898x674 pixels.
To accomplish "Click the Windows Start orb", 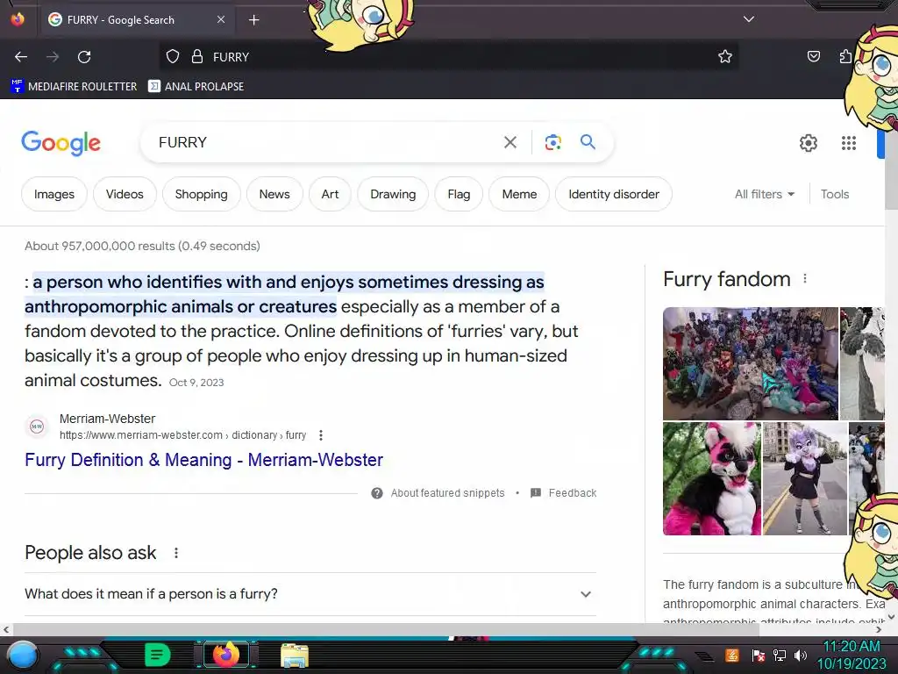I will tap(22, 655).
